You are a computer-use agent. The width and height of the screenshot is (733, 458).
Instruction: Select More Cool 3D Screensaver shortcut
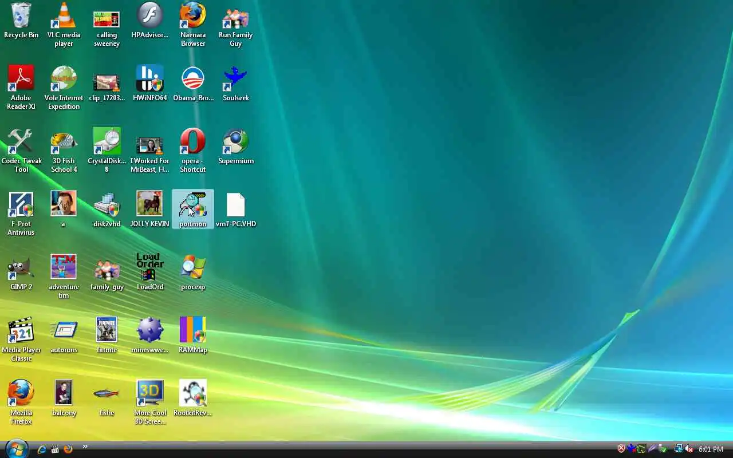(149, 402)
